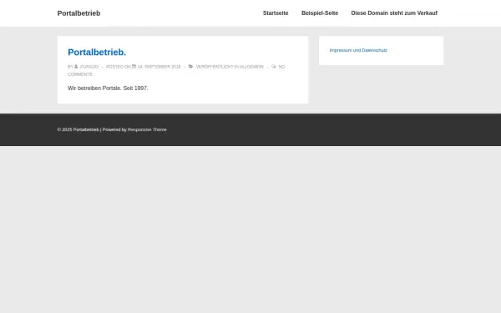Open Impressum und Datenschutz link
Viewport: 501px width, 313px height.
[x=358, y=50]
